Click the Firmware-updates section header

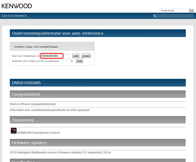click(x=98, y=143)
